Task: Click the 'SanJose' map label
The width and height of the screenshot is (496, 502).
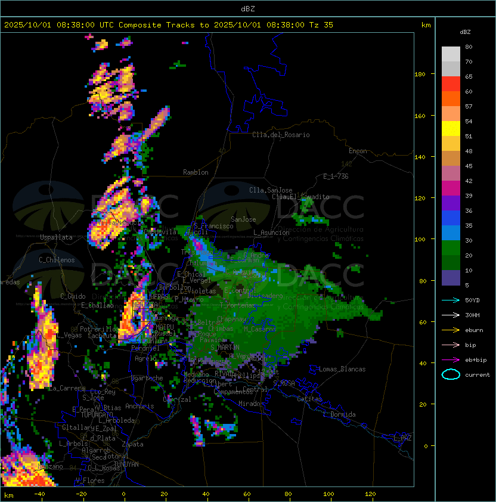Action: (x=243, y=219)
